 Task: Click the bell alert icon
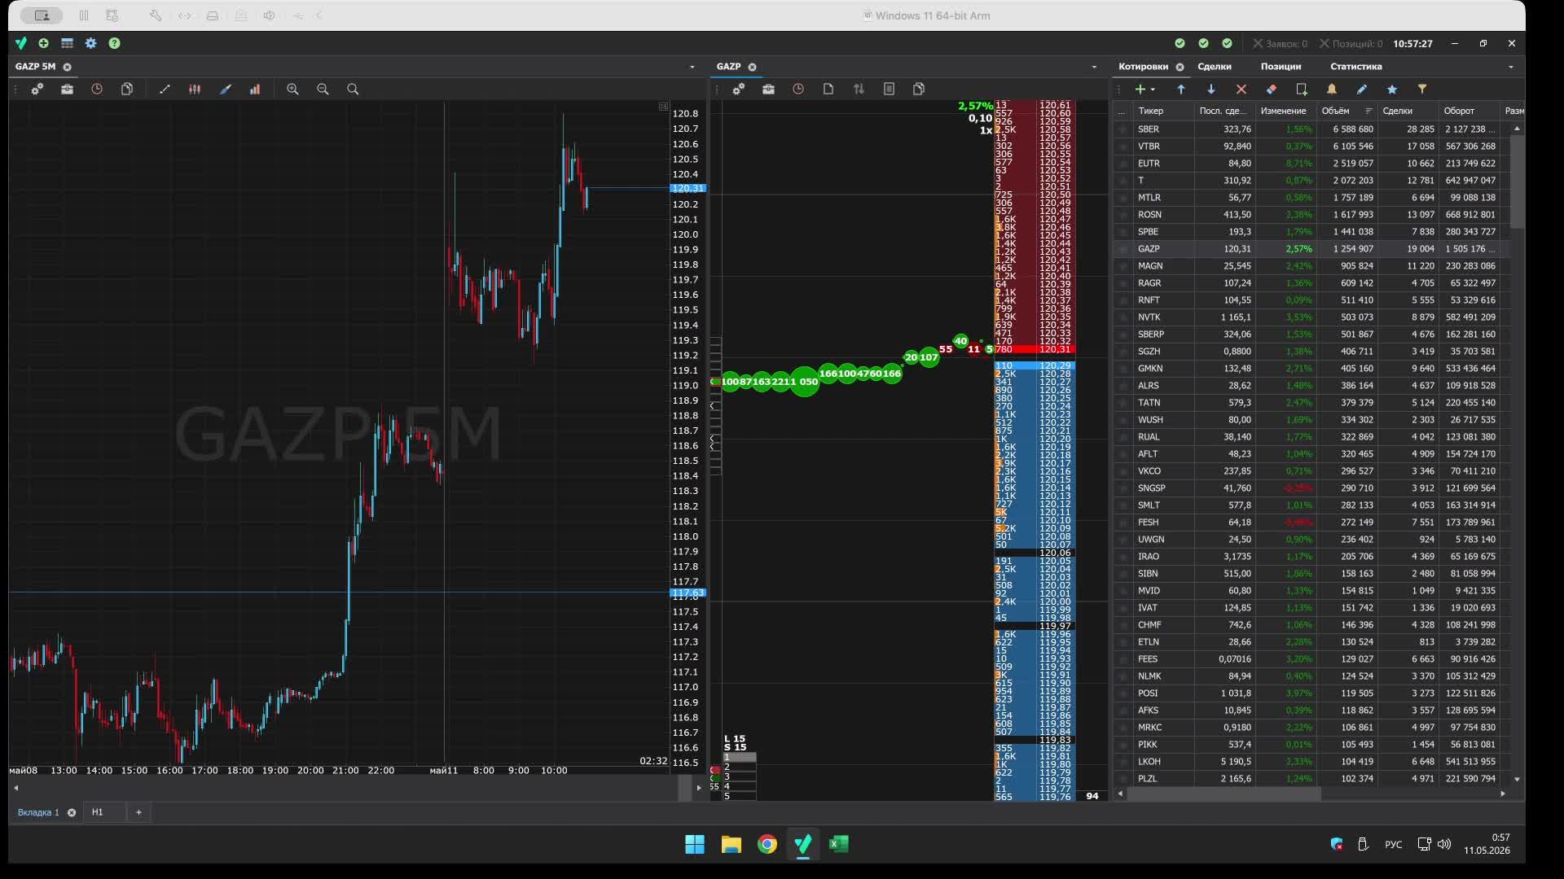[1332, 90]
